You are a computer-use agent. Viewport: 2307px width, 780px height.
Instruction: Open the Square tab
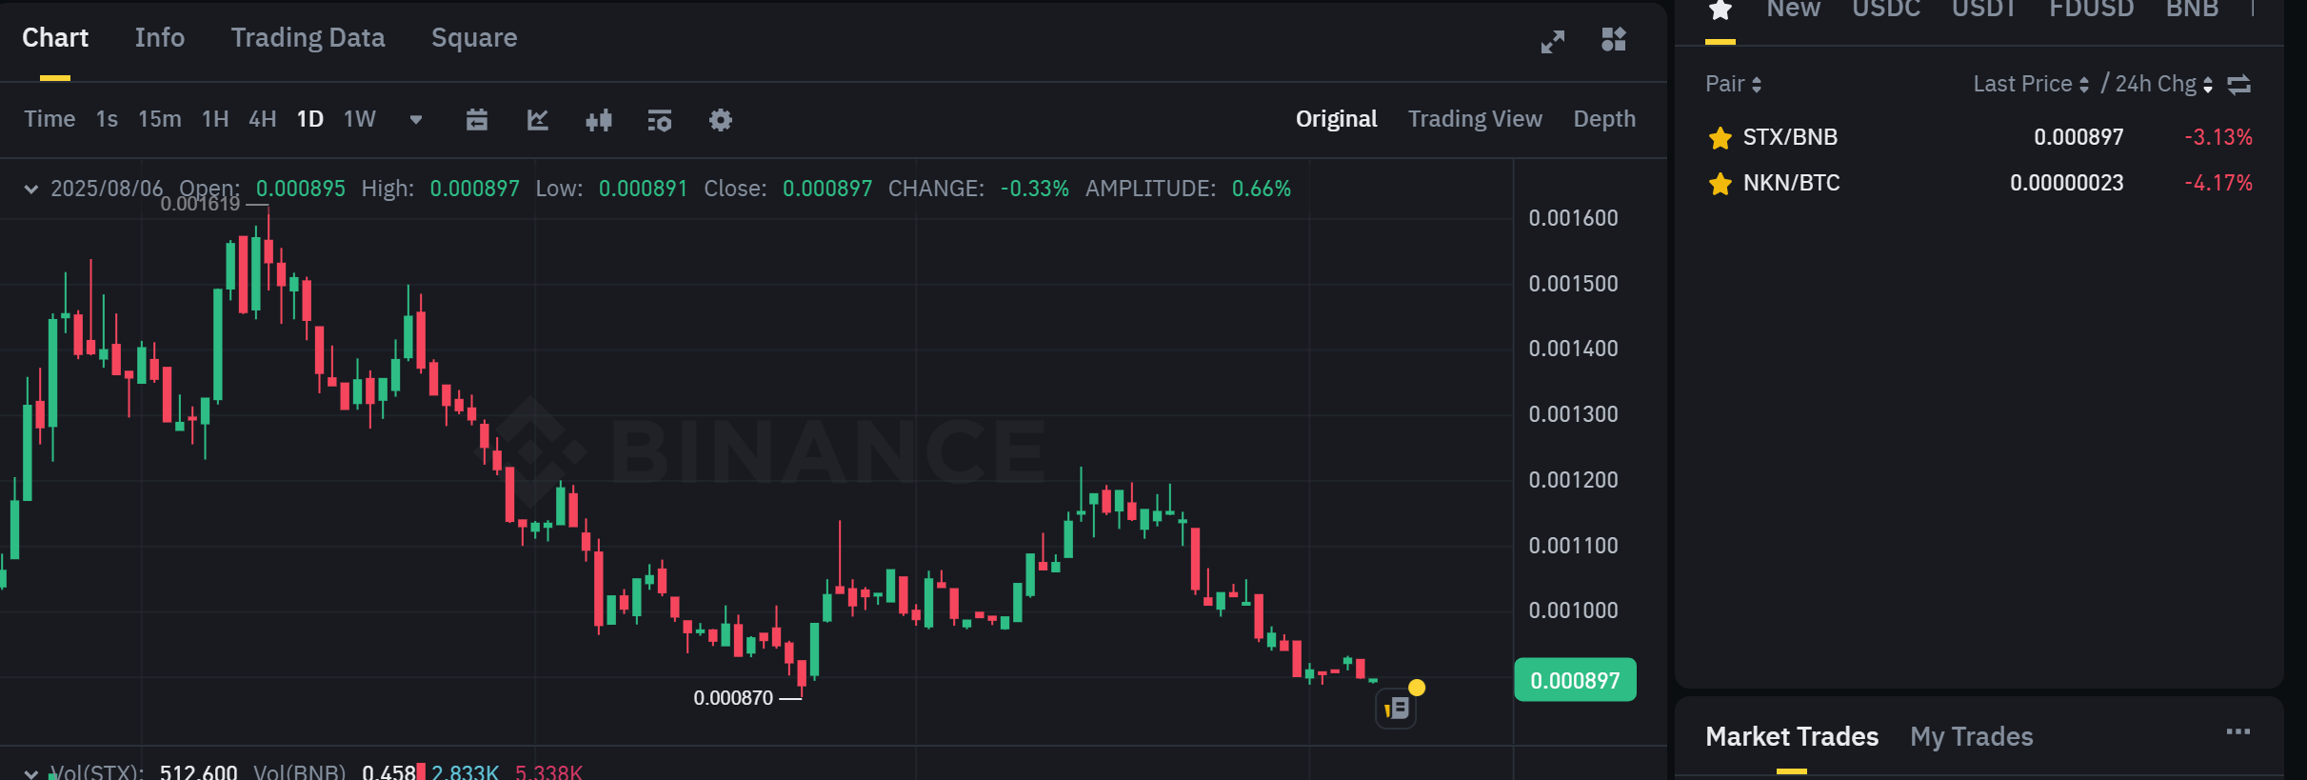(474, 38)
